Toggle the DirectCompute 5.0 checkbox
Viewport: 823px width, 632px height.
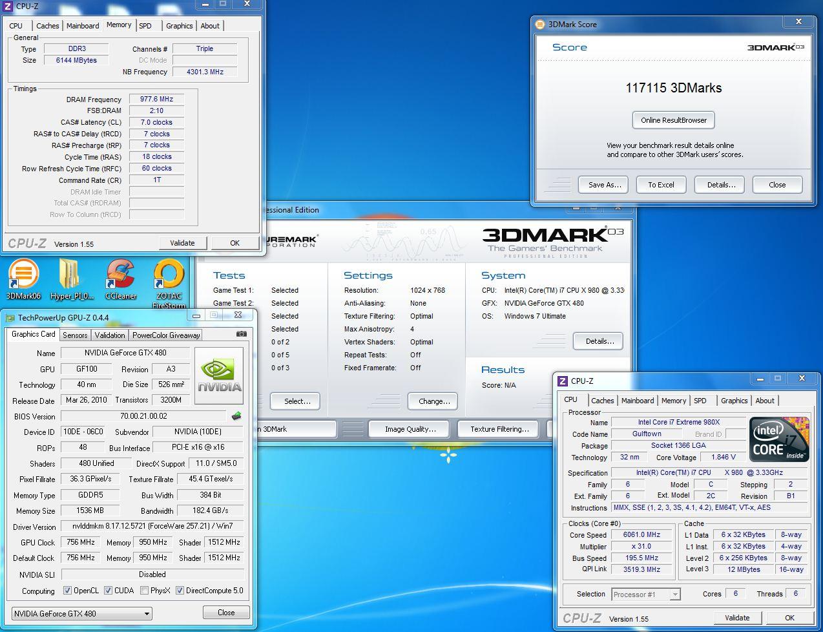180,591
